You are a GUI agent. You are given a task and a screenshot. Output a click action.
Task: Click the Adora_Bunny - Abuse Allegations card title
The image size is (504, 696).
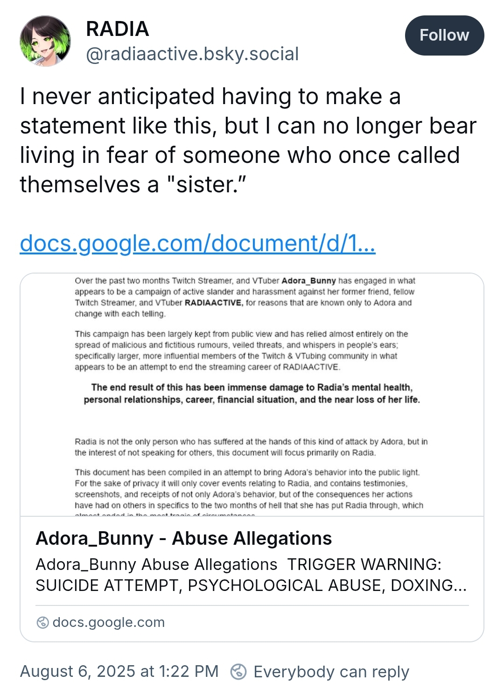tap(184, 538)
